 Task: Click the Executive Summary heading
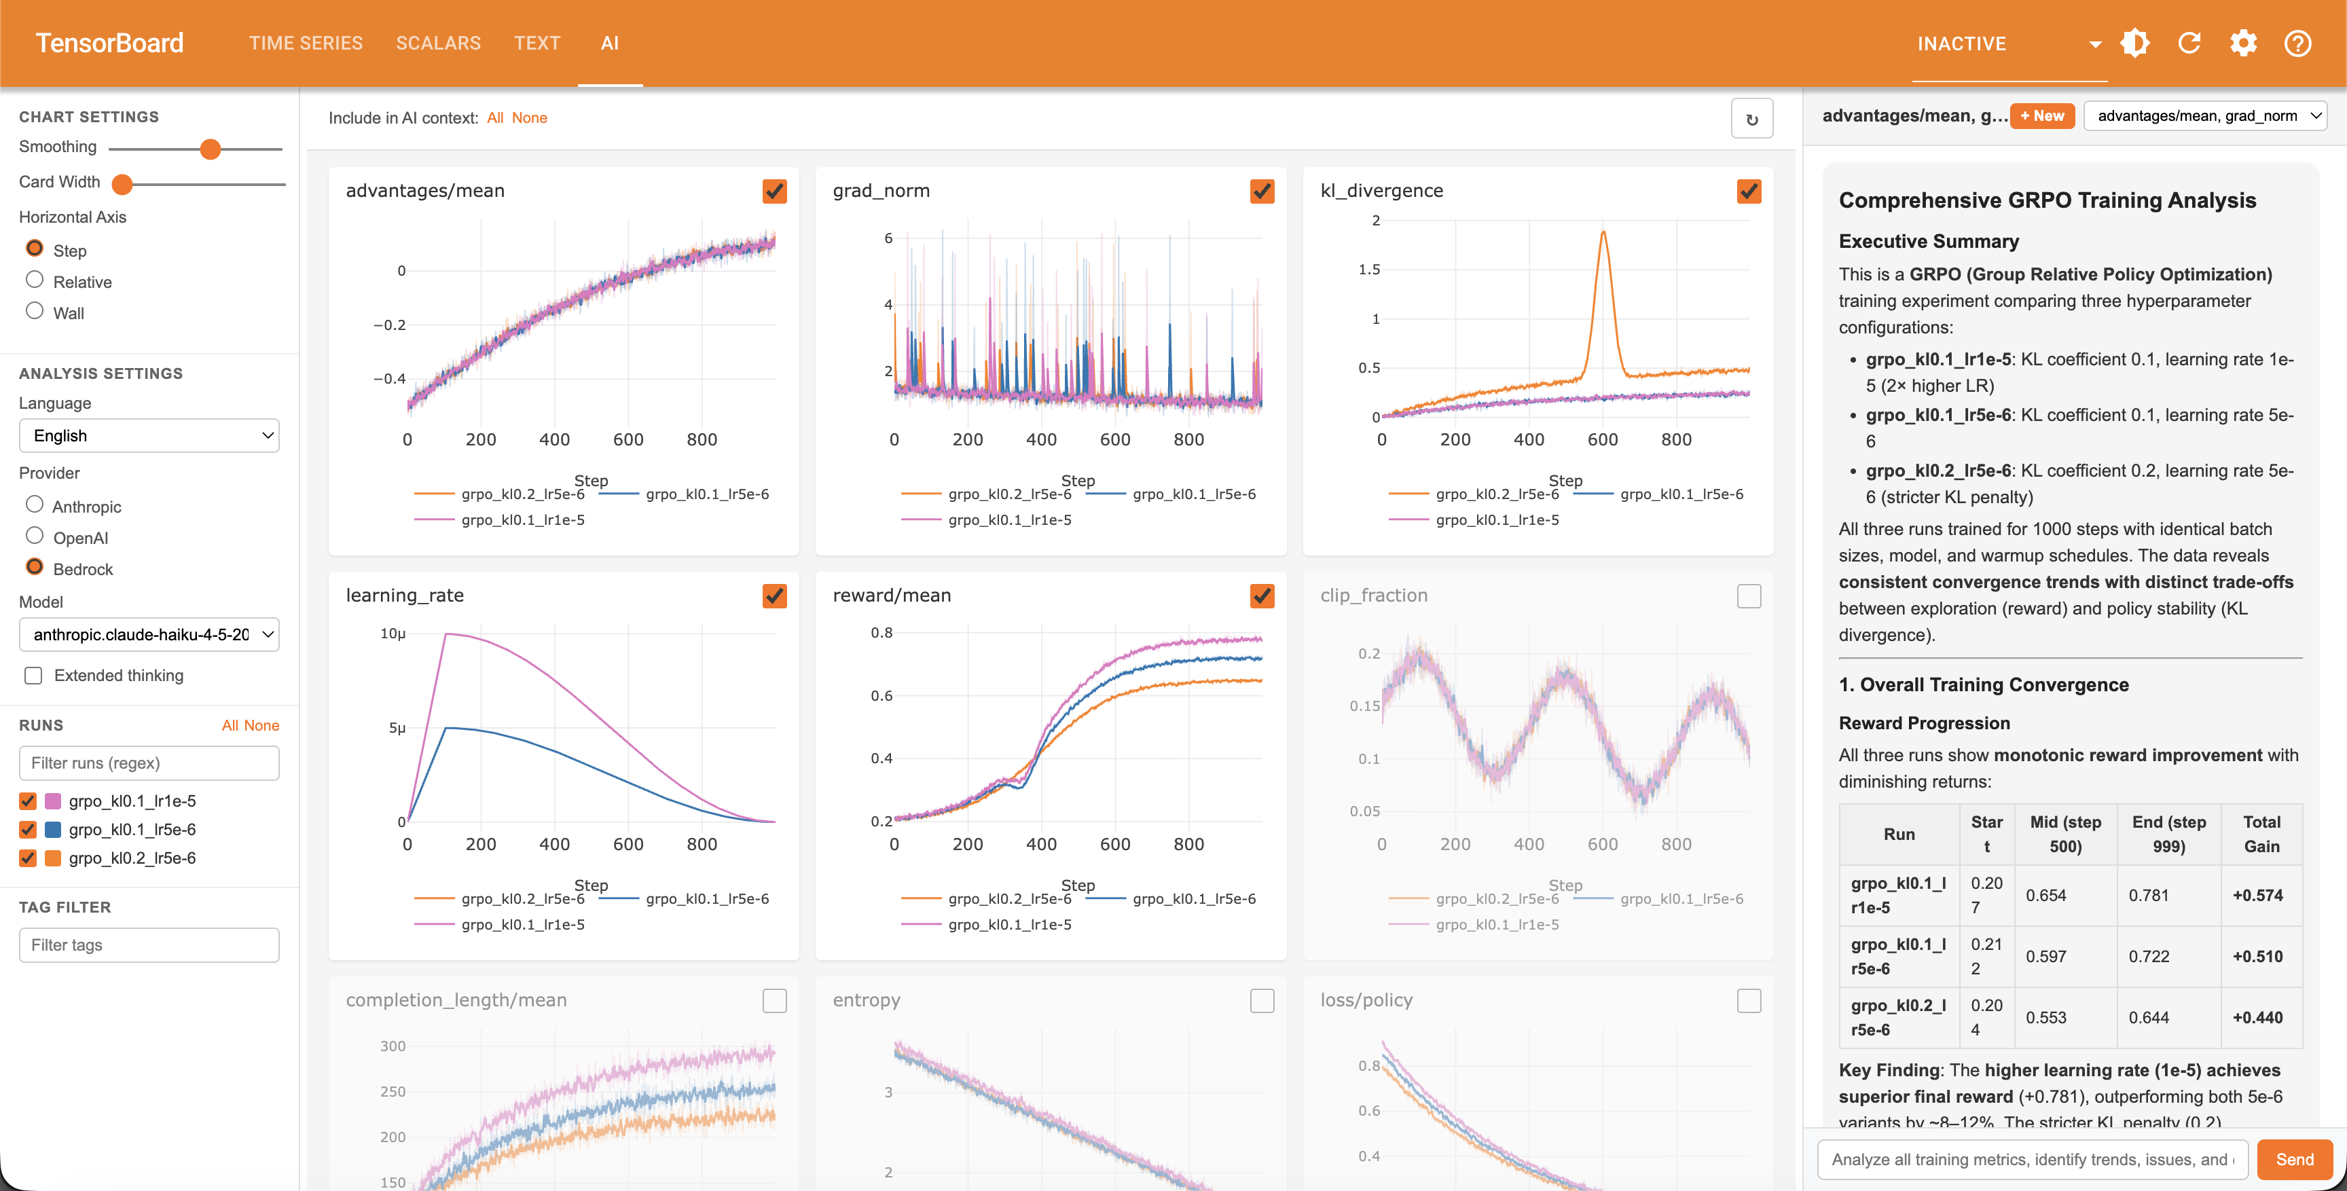[1929, 240]
